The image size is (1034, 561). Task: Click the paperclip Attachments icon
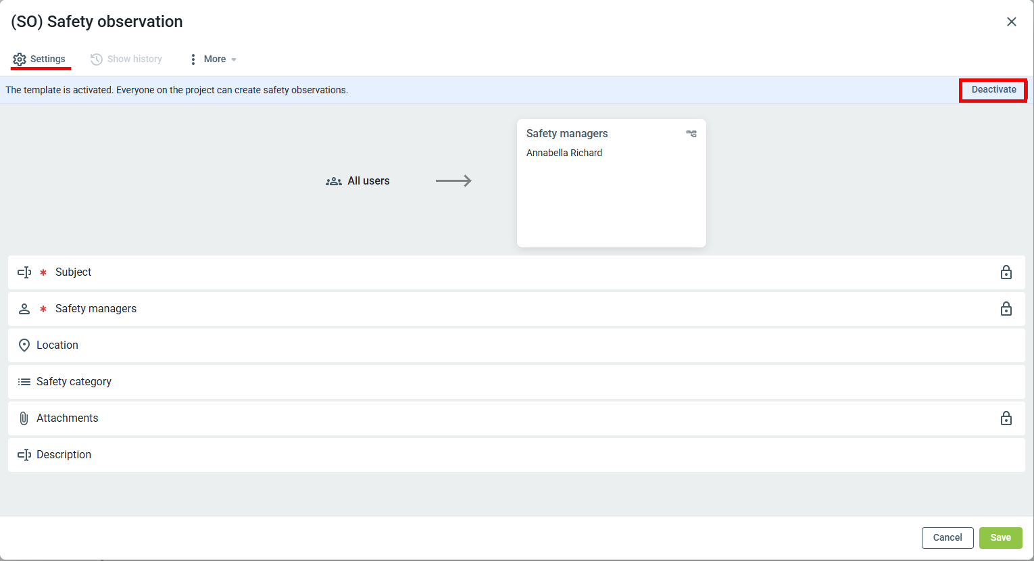(x=24, y=418)
